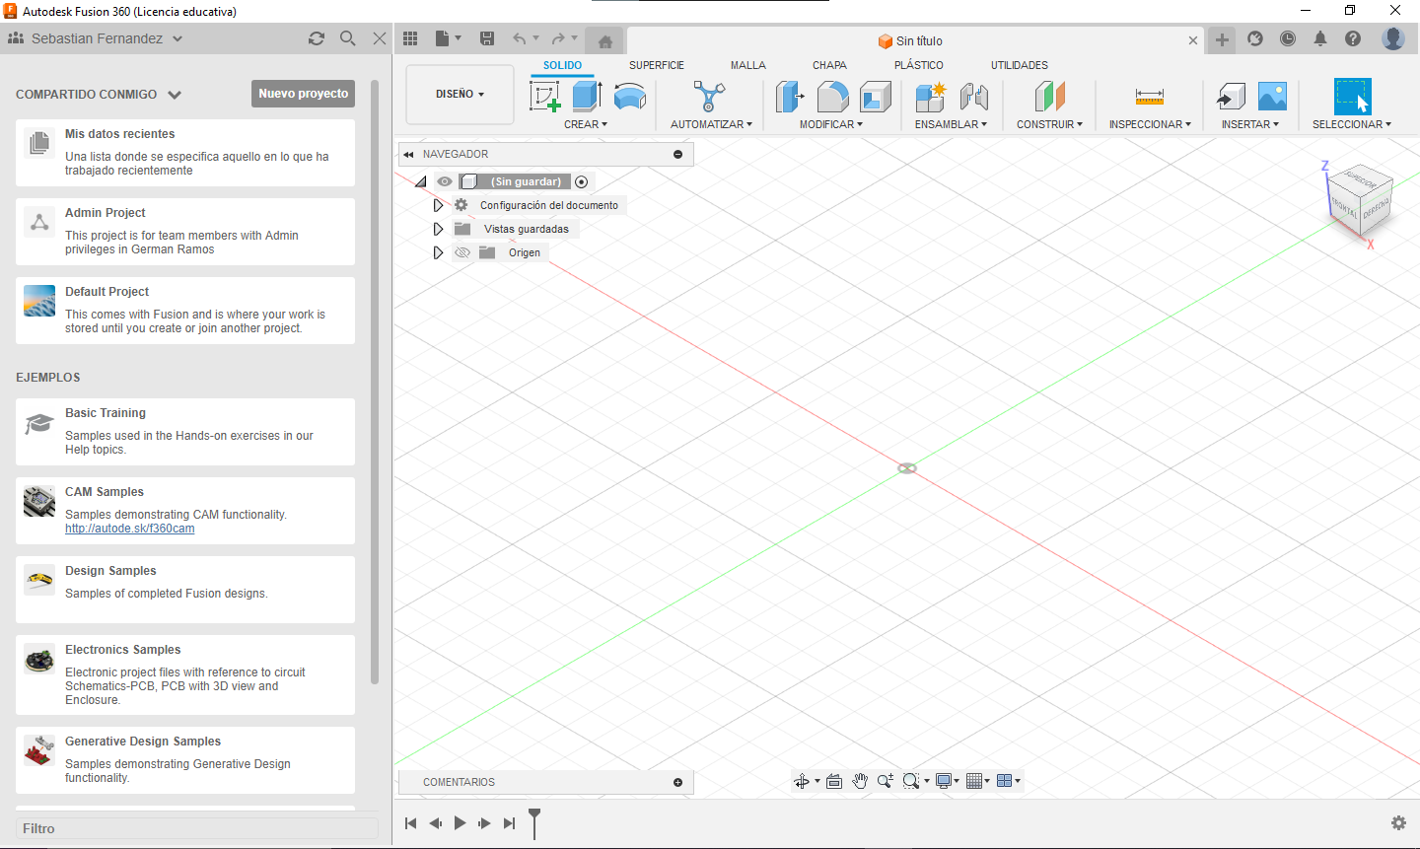The image size is (1420, 849).
Task: Undo the last action
Action: coord(520,38)
